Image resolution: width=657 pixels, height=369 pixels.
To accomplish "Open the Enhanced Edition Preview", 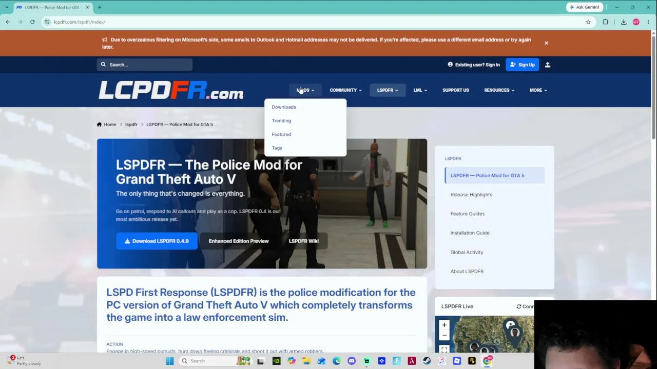I will tap(239, 241).
